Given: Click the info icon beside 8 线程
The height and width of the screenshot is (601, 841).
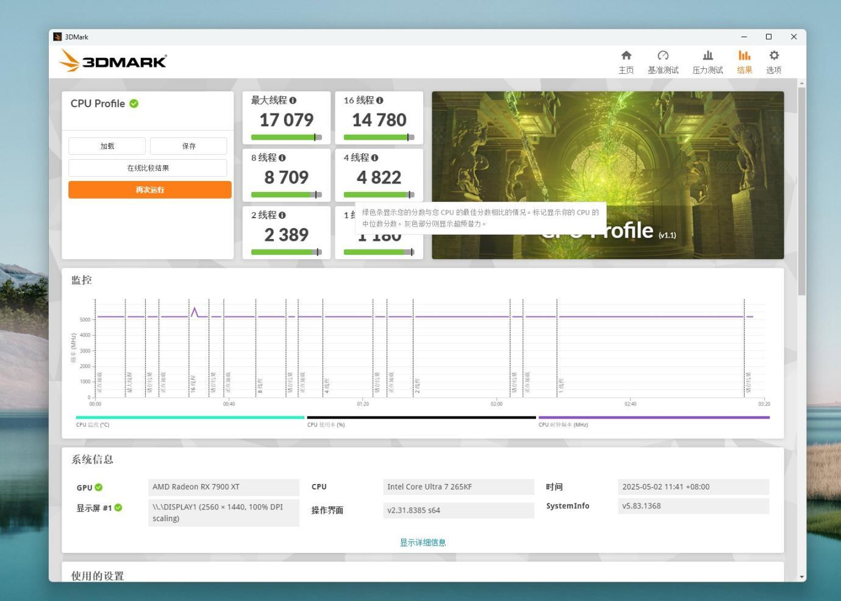Looking at the screenshot, I should tap(282, 158).
